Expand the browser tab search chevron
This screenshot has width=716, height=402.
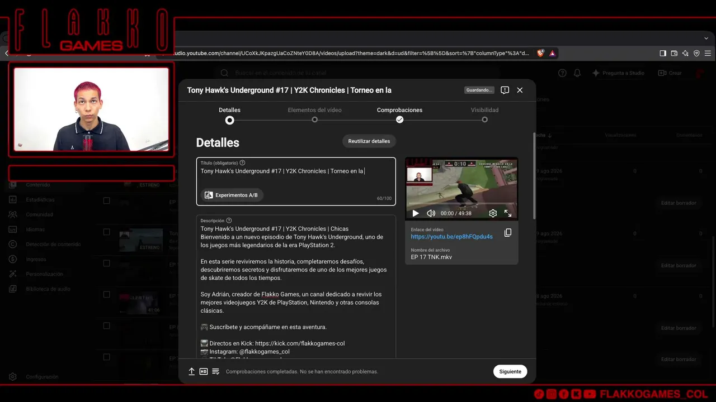pos(706,38)
